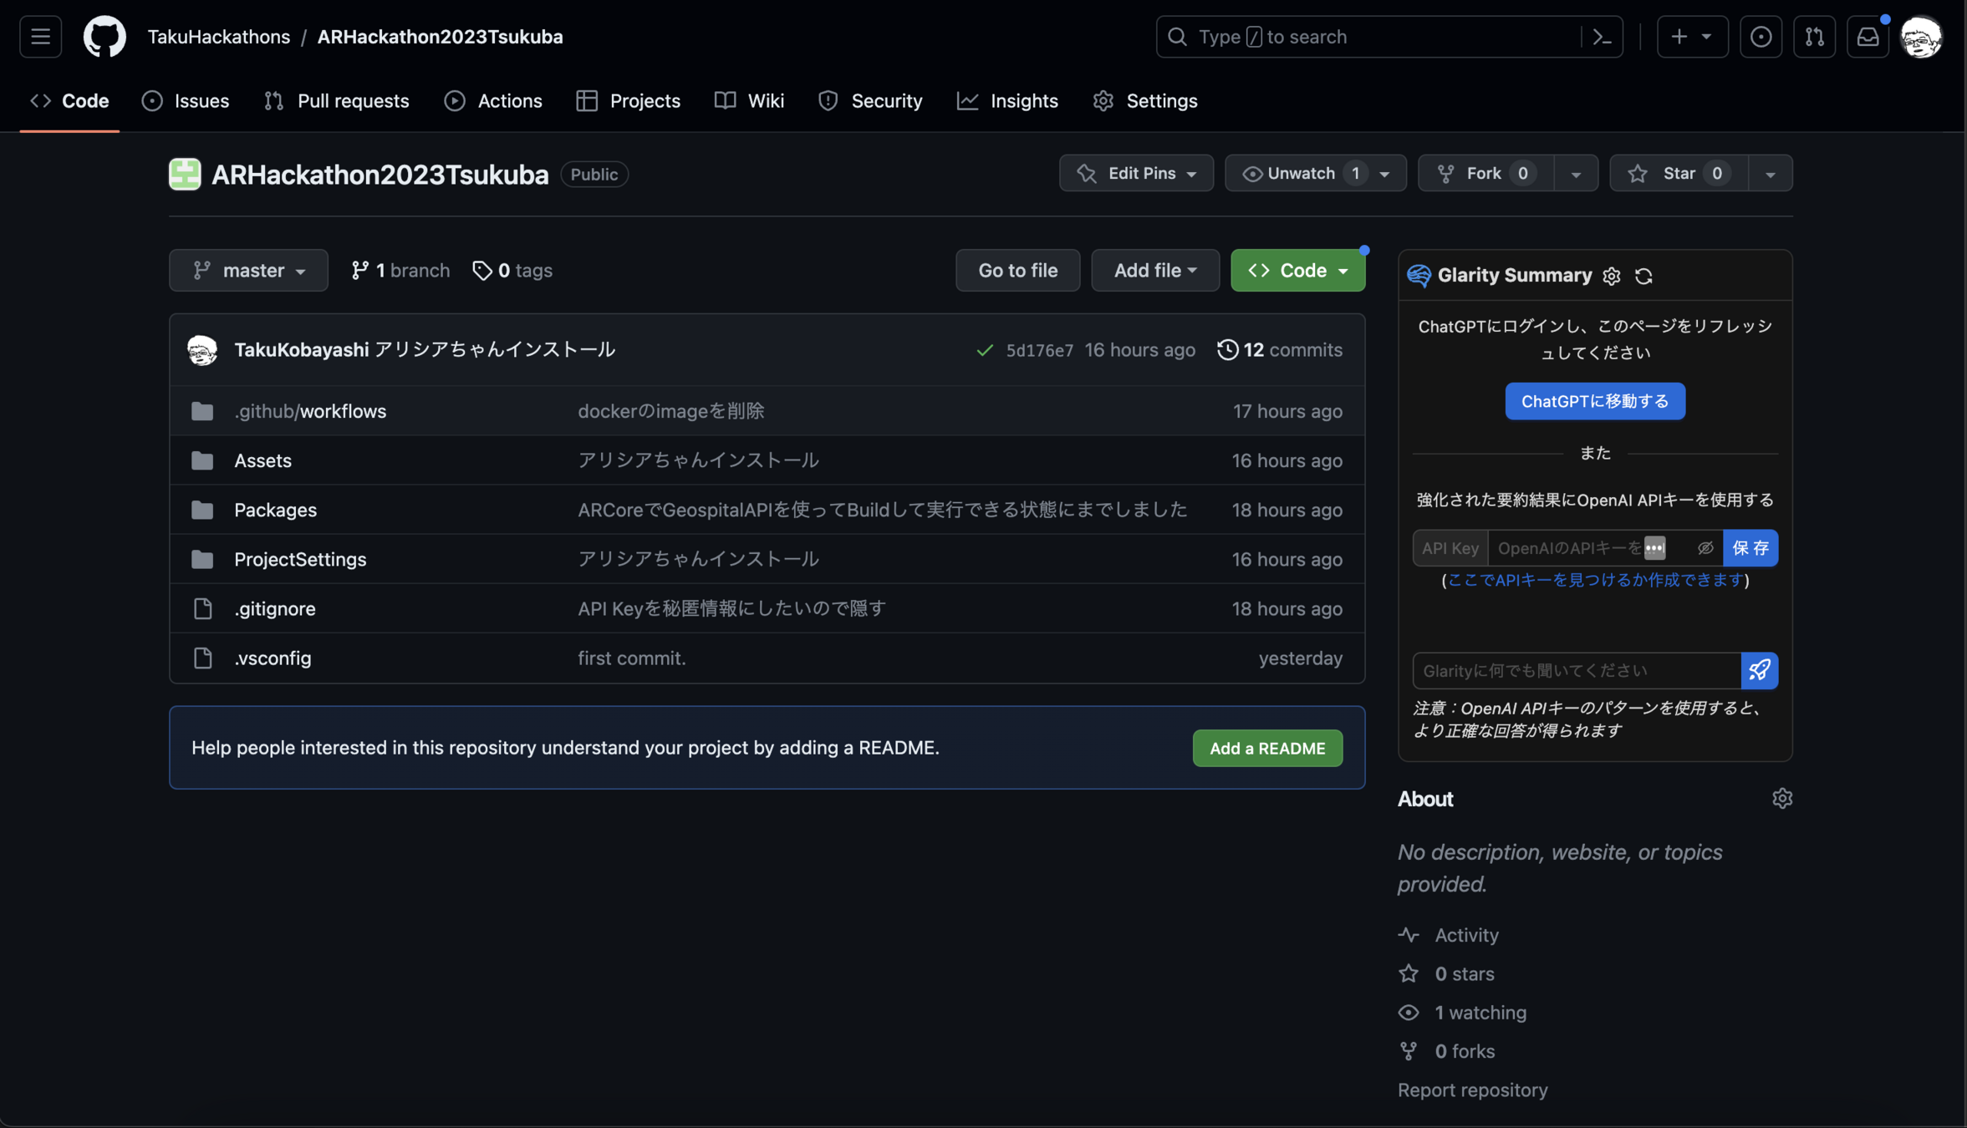Star the ARHackathon2023Tsukuba repository
The width and height of the screenshot is (1967, 1128).
click(x=1678, y=173)
